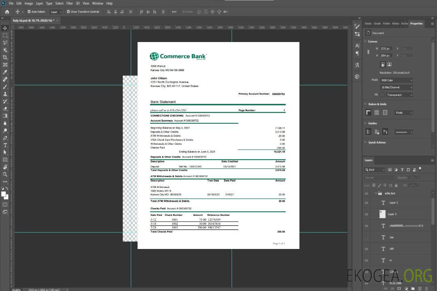Toggle grid button in Rulers & Grids
The height and width of the screenshot is (291, 437).
tap(377, 112)
